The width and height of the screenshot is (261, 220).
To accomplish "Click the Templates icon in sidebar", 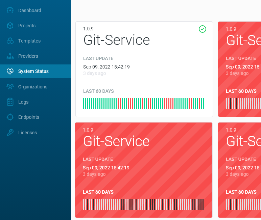I will pos(10,41).
